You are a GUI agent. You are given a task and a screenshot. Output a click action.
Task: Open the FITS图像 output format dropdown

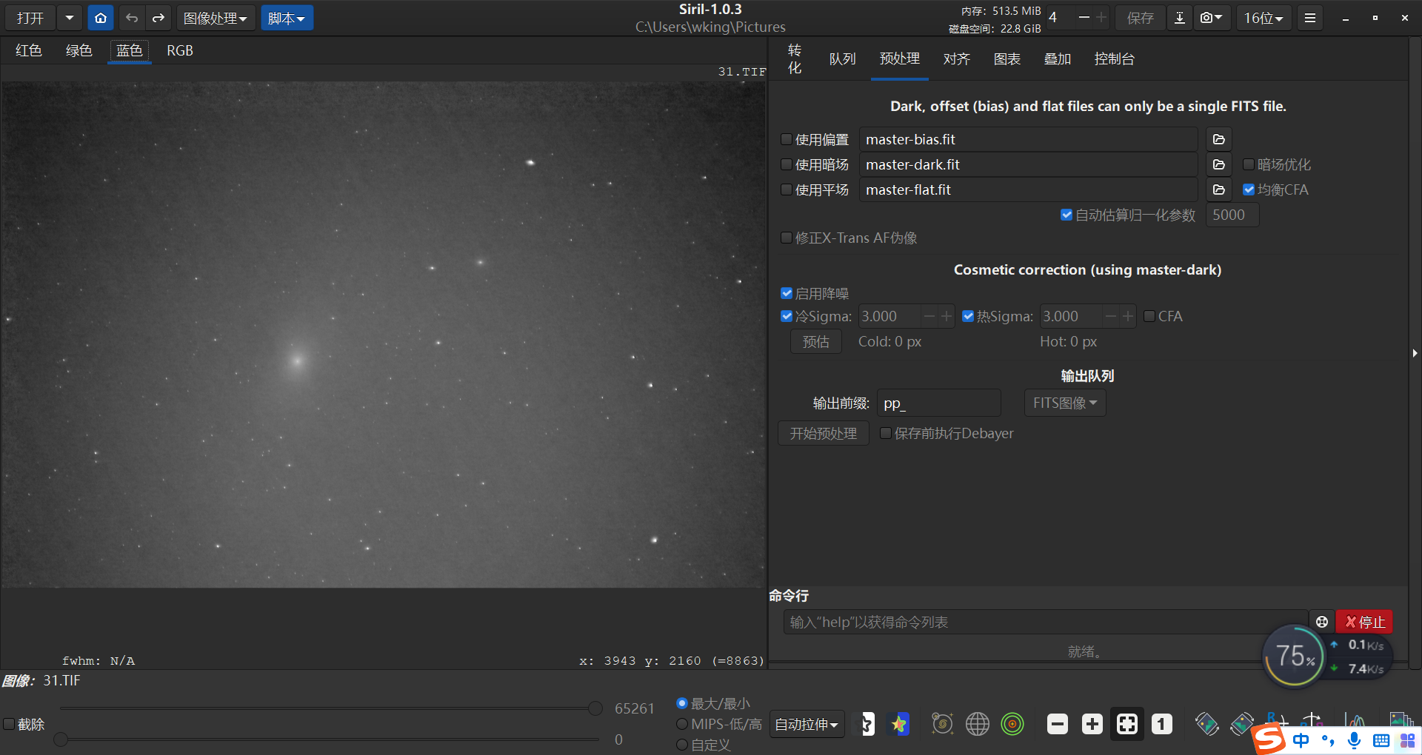[1065, 403]
